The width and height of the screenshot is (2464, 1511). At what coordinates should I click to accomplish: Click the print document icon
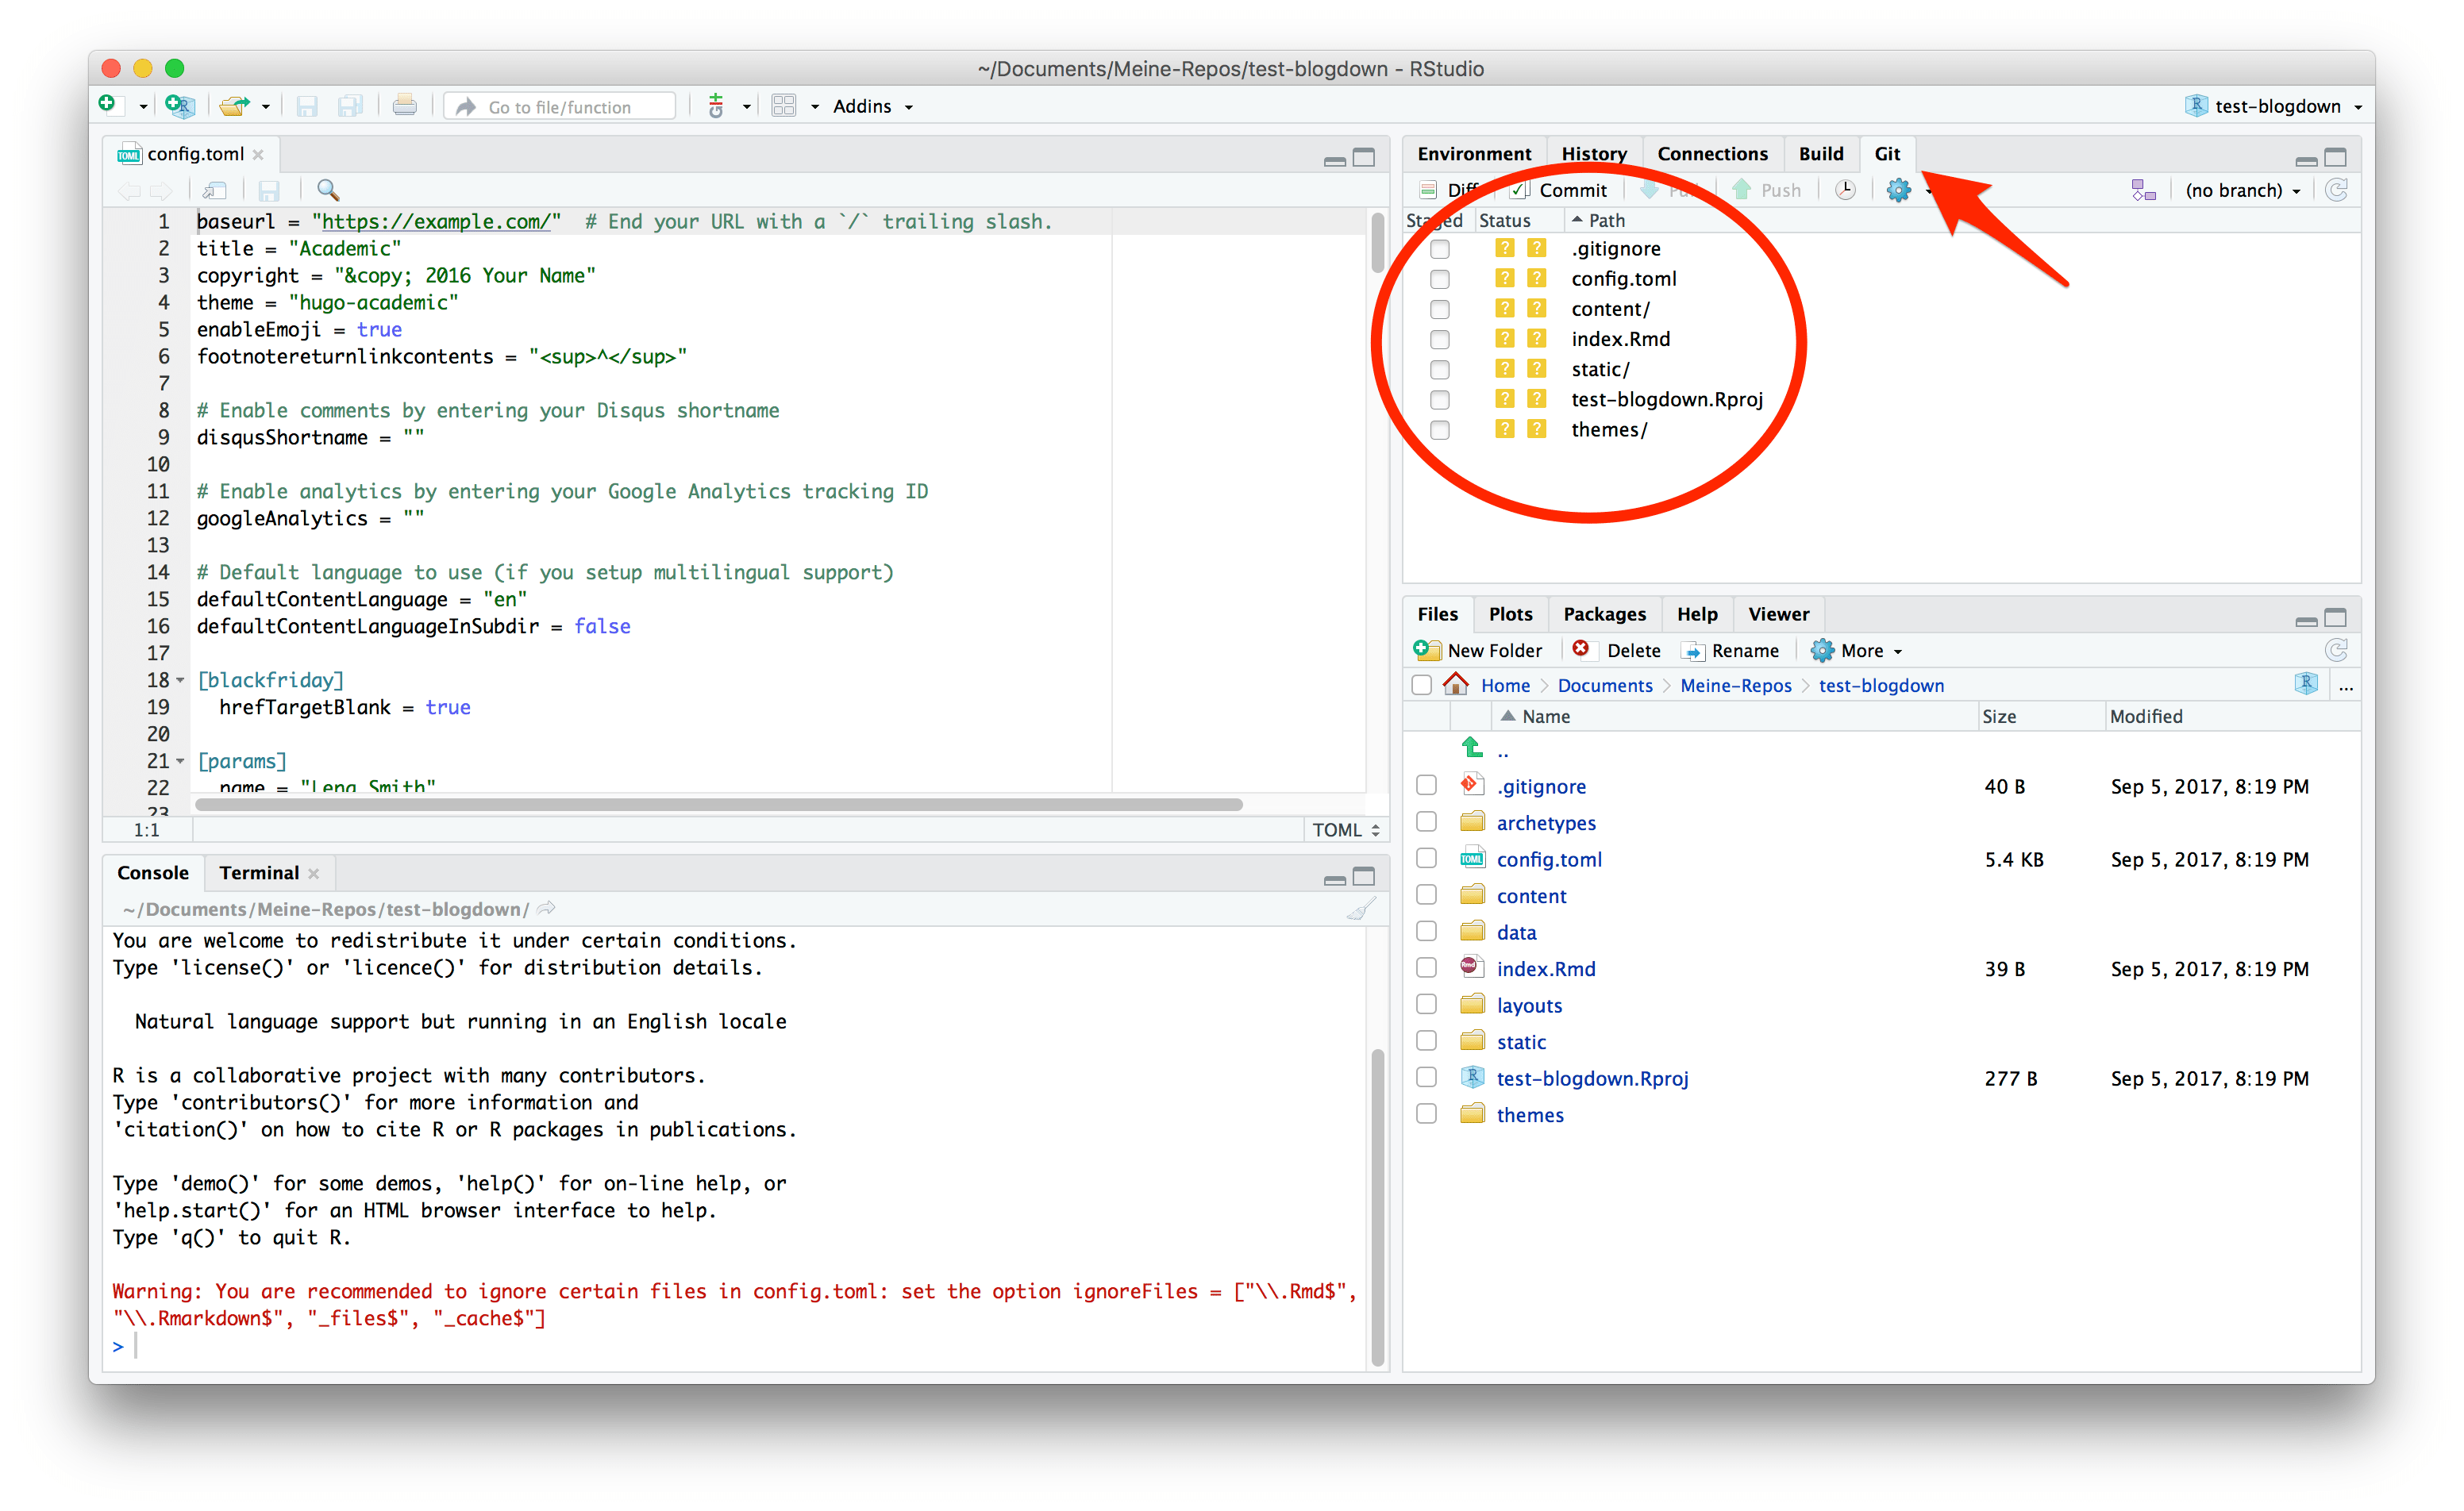coord(405,106)
